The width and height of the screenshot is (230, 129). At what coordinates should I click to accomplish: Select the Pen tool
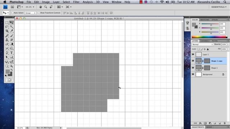pos(7,53)
